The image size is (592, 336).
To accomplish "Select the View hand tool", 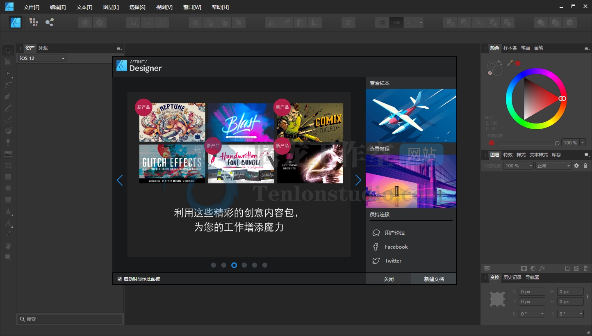I will [8, 246].
